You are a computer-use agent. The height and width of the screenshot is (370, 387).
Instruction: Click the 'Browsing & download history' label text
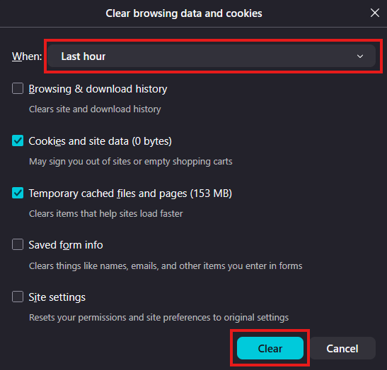click(x=98, y=89)
